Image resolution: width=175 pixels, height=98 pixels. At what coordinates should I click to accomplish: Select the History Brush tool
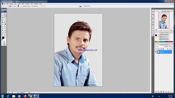pos(5,22)
